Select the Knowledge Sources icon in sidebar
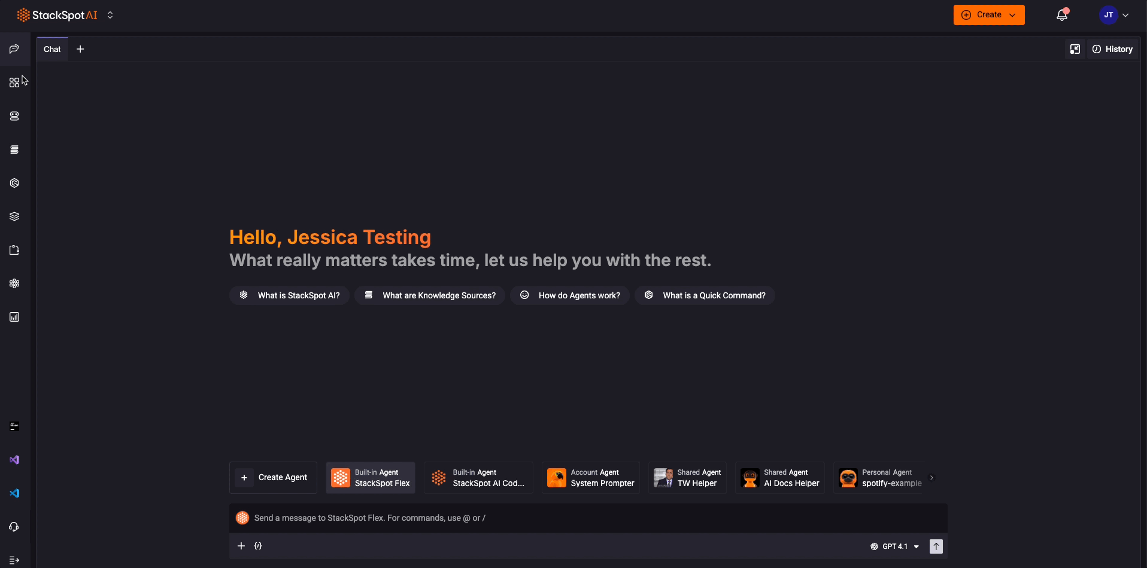1147x568 pixels. point(14,149)
